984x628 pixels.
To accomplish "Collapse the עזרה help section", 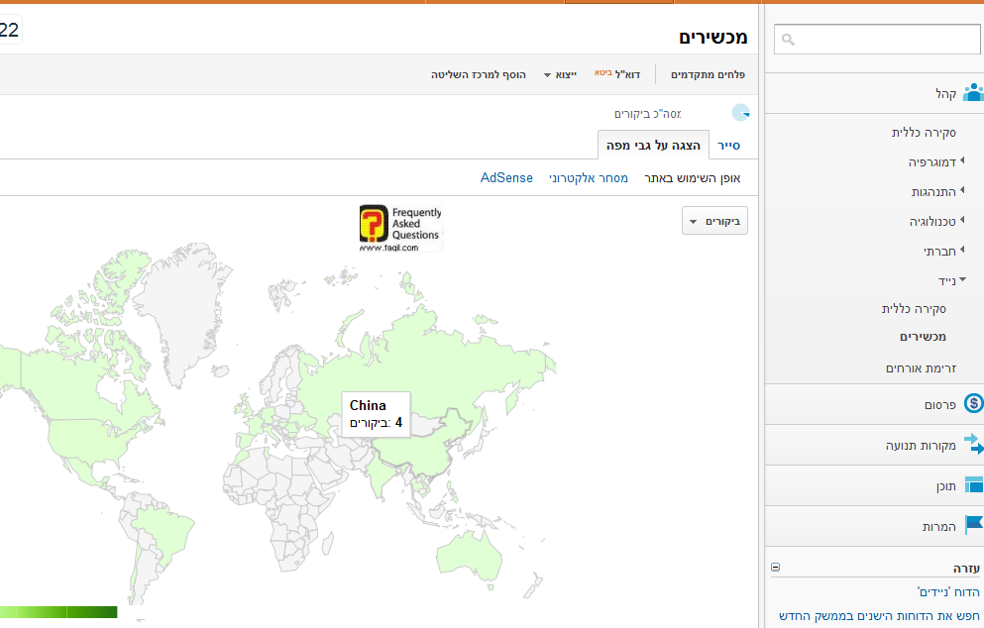I will 775,568.
